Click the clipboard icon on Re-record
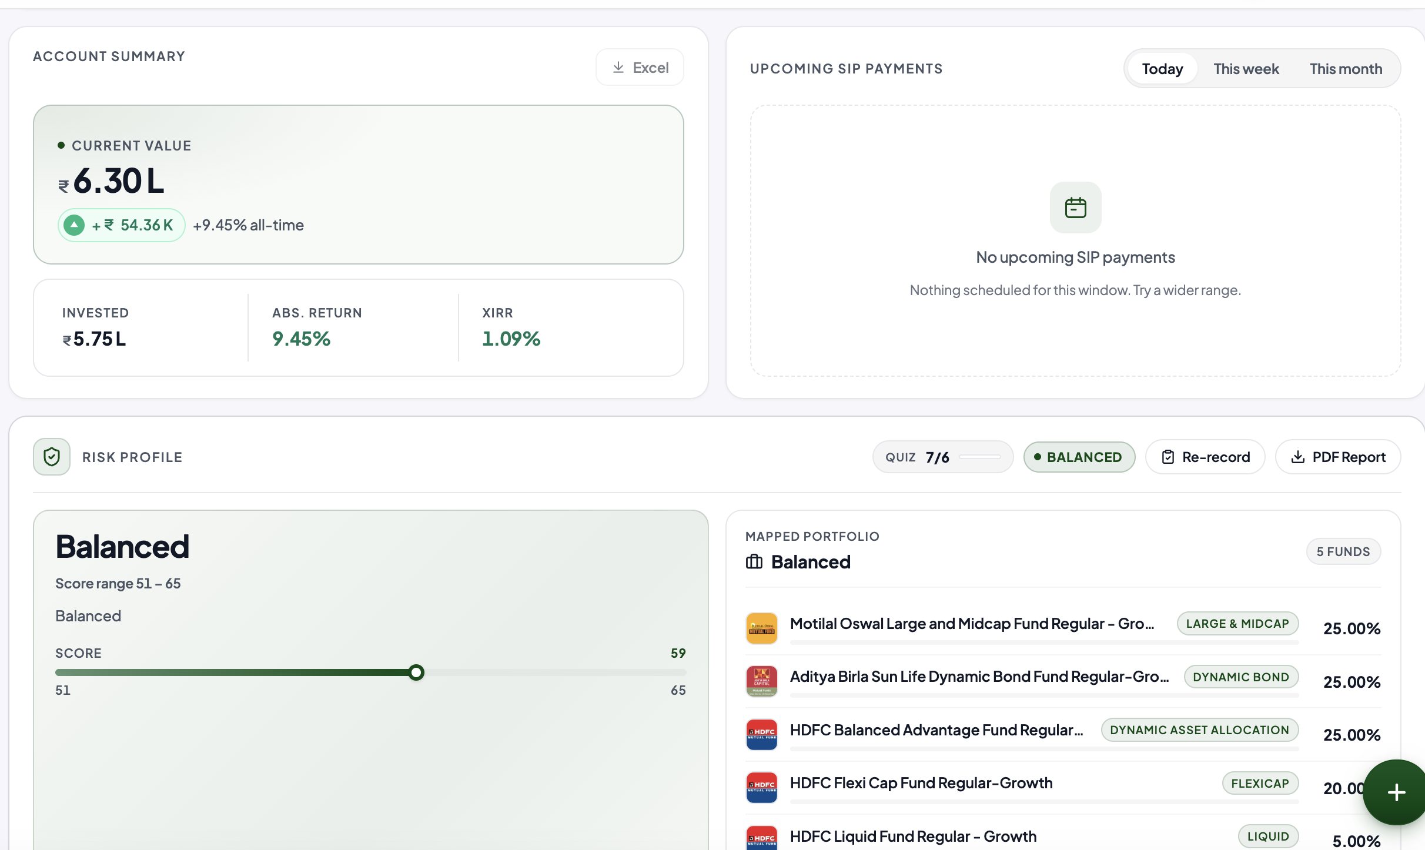Image resolution: width=1425 pixels, height=850 pixels. [1168, 457]
